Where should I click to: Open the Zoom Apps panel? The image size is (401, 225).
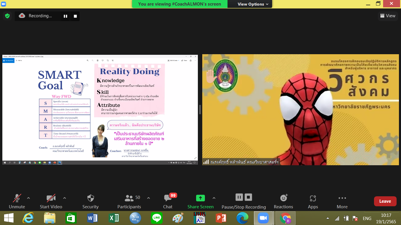(313, 202)
